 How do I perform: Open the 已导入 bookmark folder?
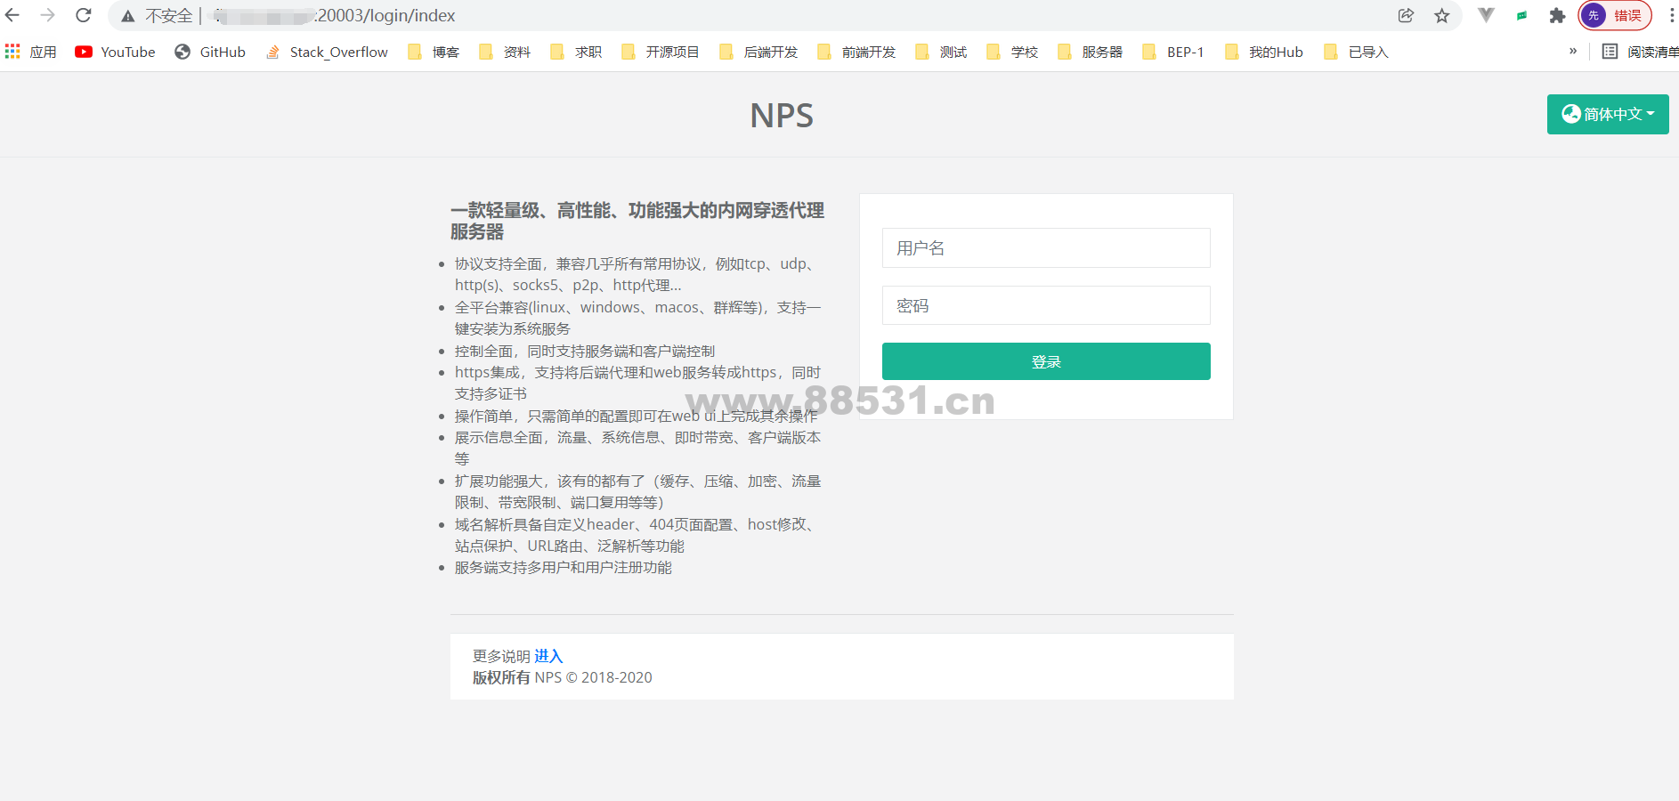(1357, 52)
